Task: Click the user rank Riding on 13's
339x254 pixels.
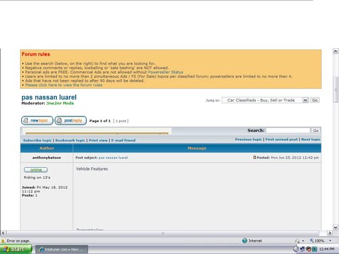Action: point(37,177)
